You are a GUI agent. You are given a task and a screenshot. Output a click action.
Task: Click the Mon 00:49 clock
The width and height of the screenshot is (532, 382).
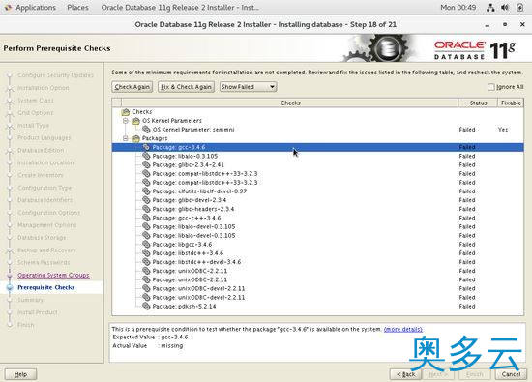click(458, 8)
